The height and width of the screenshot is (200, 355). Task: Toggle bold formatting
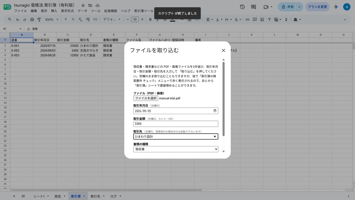pyautogui.click(x=150, y=19)
